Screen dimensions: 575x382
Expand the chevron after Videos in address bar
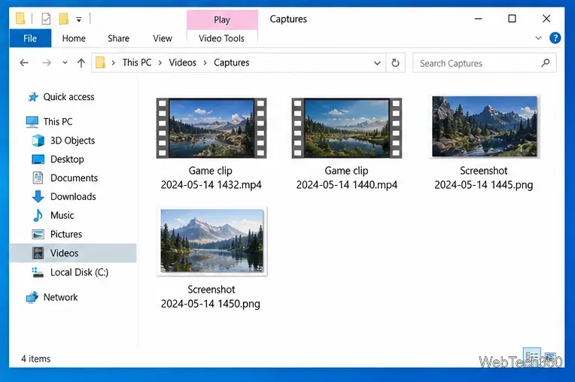tap(205, 63)
